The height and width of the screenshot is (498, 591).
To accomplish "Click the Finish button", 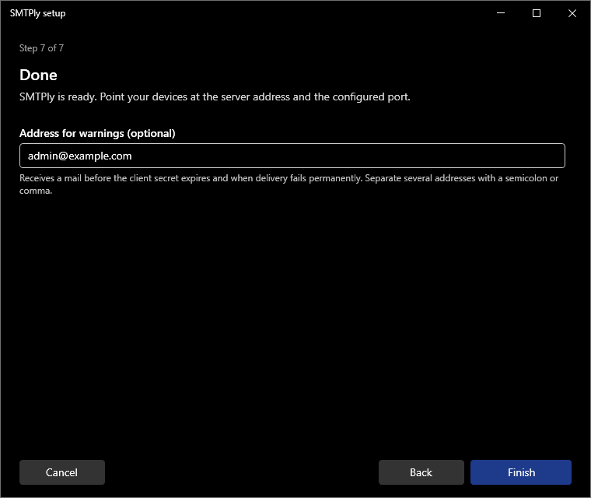I will (x=521, y=472).
